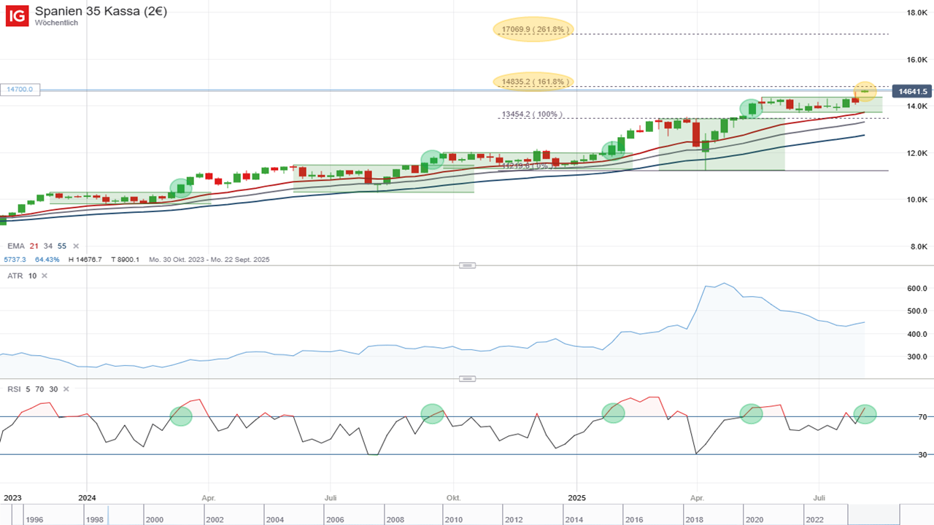
Task: Click the current price tag 14641.5
Action: (913, 92)
